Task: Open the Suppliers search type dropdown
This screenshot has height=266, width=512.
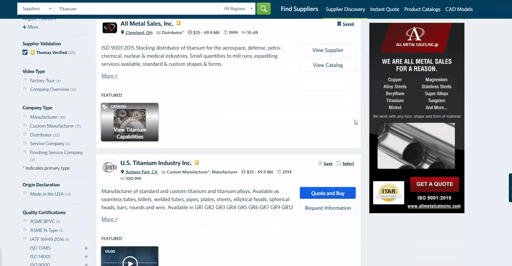Action: click(x=36, y=9)
